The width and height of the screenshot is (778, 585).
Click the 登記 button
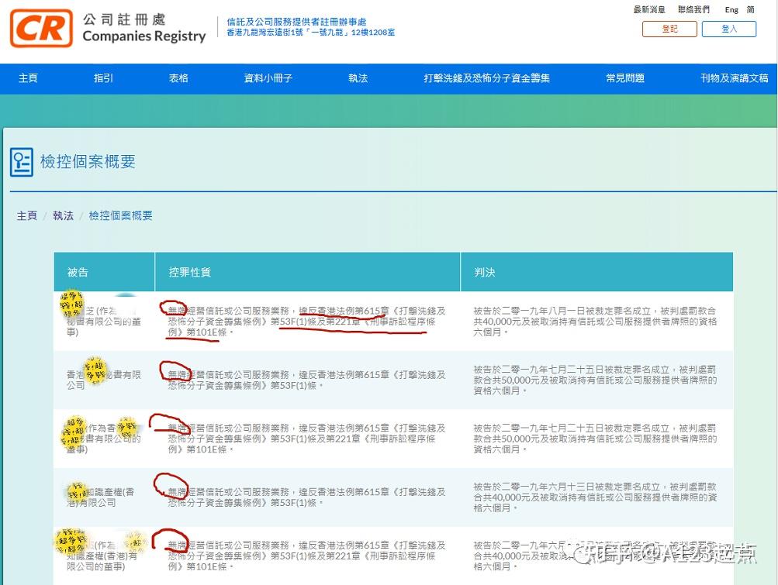(668, 28)
